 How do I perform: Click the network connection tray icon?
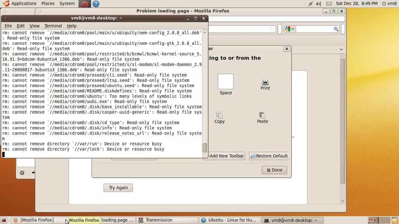pyautogui.click(x=310, y=4)
